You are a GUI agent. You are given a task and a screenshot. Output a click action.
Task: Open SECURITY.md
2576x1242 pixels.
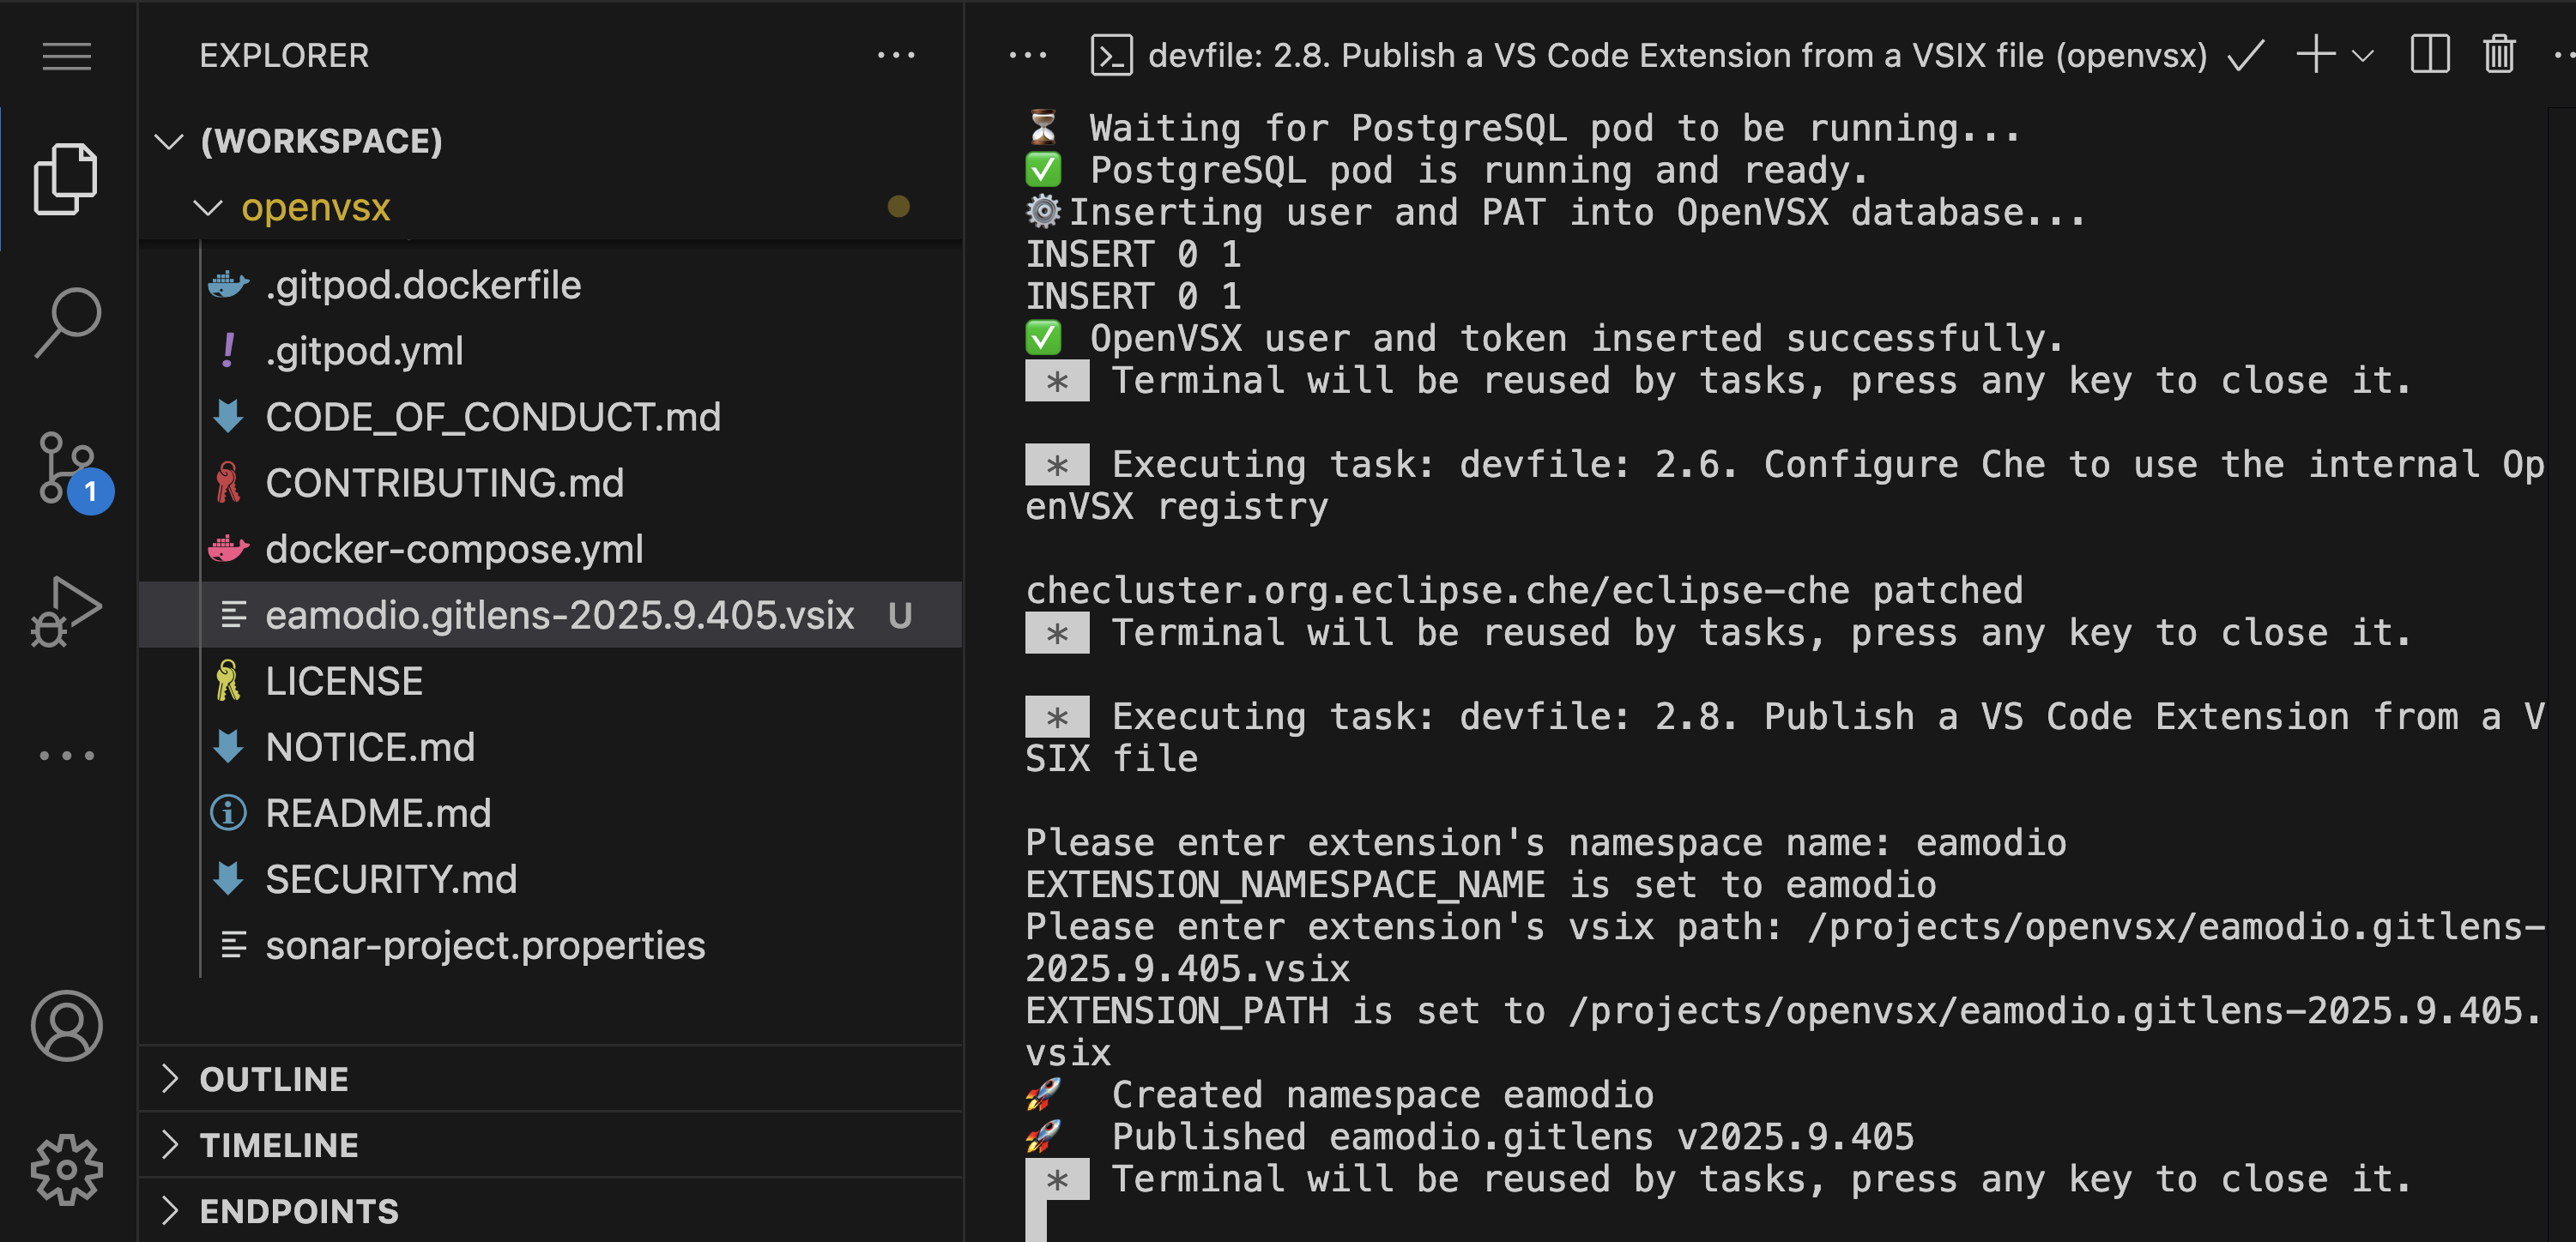pos(551,879)
